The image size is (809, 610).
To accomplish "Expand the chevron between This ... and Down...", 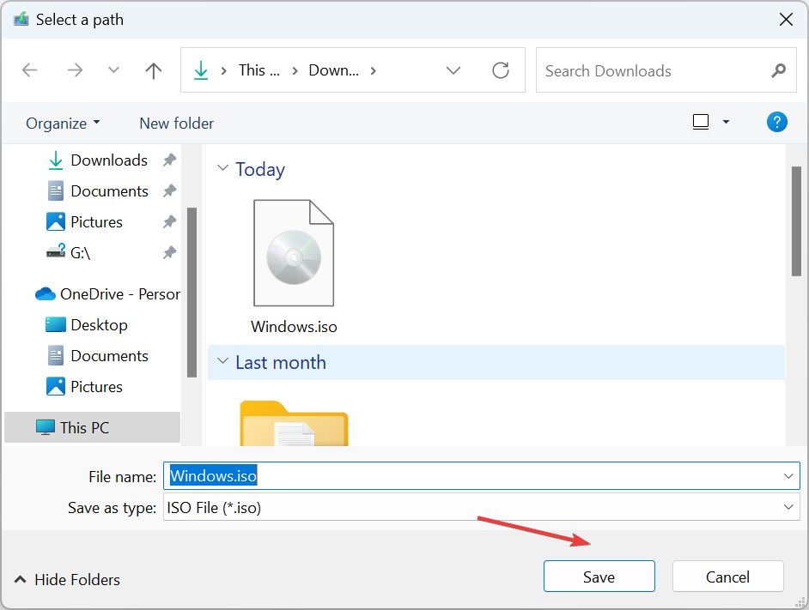I will click(x=295, y=70).
